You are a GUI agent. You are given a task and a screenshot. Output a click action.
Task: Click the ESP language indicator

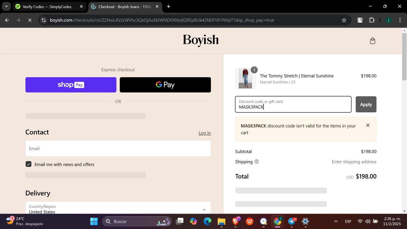pos(348,221)
